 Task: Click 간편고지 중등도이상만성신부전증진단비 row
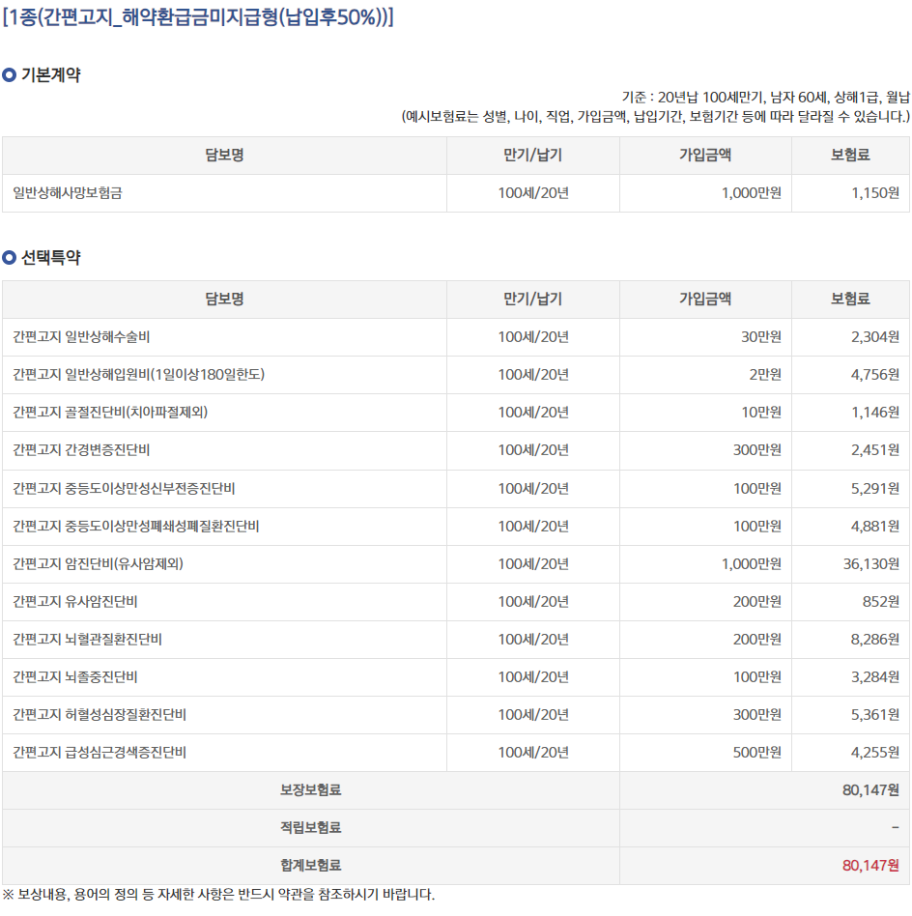click(456, 488)
